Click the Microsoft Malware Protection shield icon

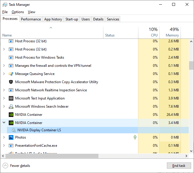[11, 82]
